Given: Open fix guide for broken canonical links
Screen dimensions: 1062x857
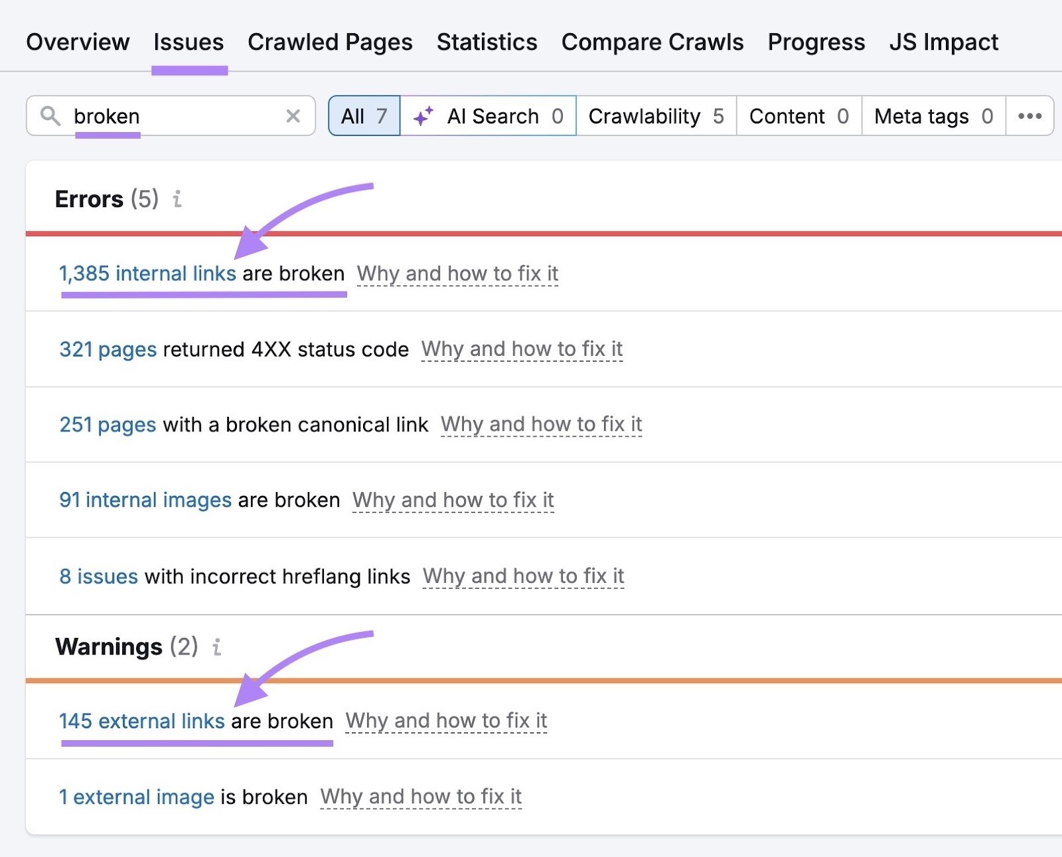Looking at the screenshot, I should (542, 425).
